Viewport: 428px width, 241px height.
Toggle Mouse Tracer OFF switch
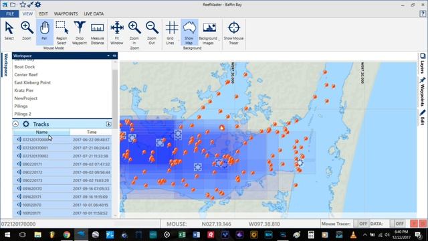(361, 224)
